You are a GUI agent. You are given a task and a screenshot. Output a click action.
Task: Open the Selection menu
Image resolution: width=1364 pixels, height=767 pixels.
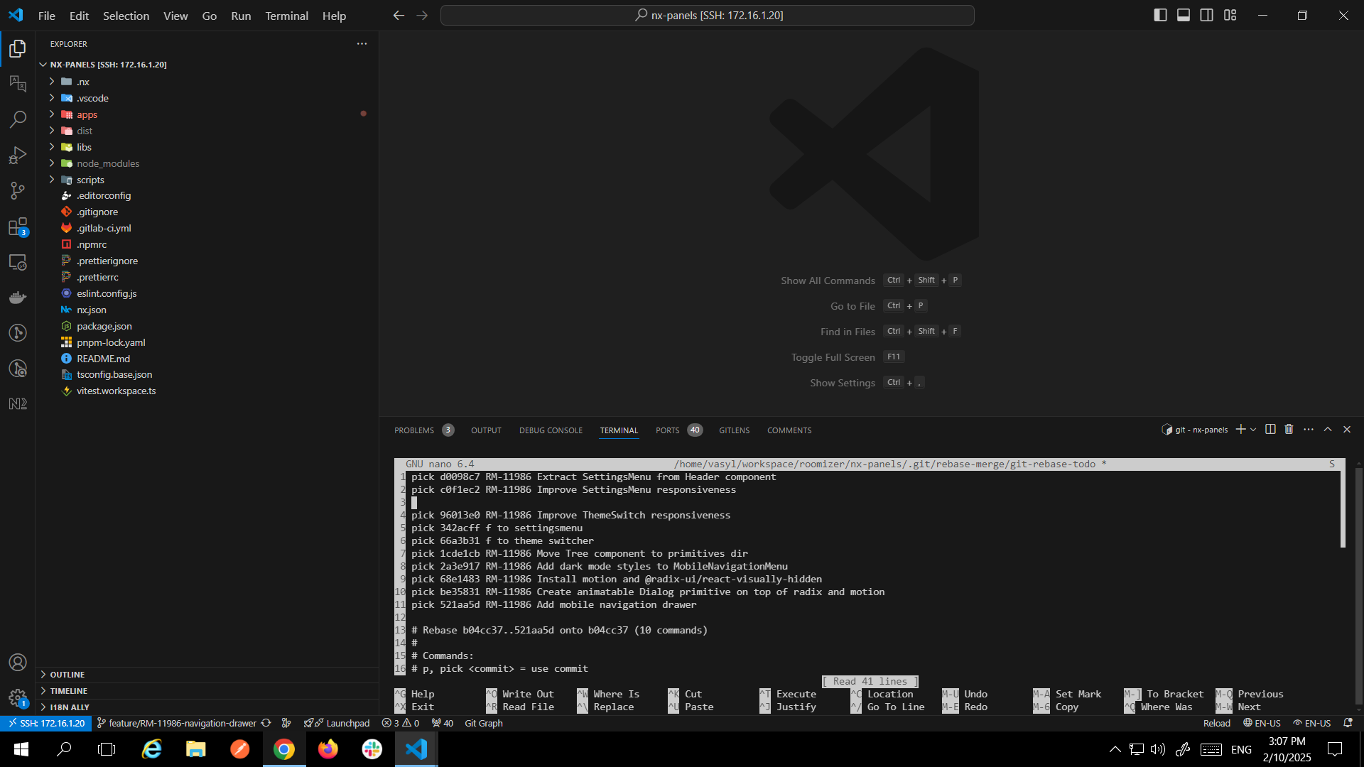(126, 16)
